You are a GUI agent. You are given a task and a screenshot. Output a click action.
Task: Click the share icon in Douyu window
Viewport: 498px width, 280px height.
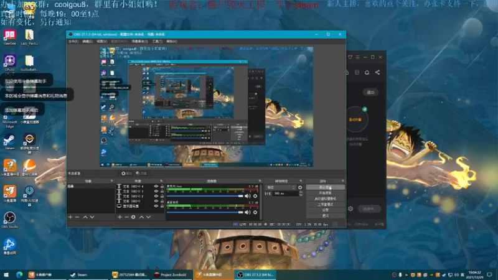point(377,72)
